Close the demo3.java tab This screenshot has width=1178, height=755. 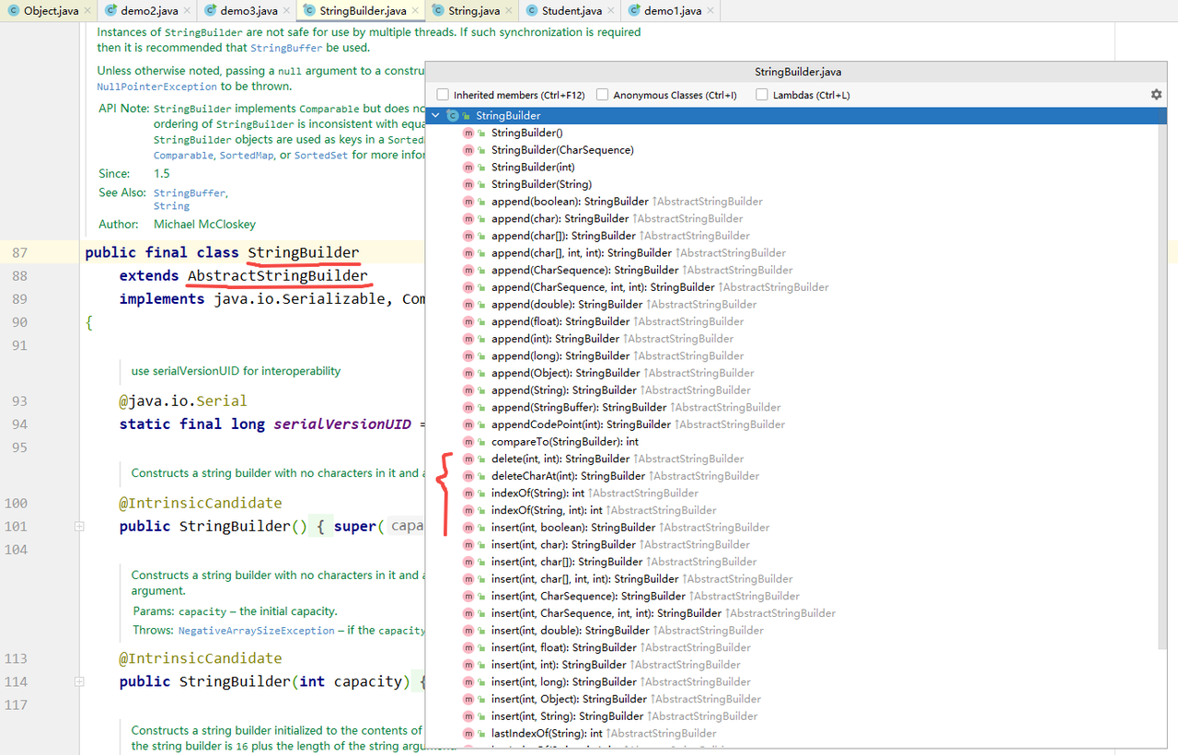point(286,11)
